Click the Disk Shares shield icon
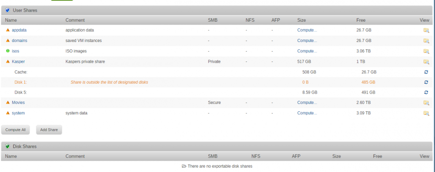Image resolution: width=435 pixels, height=172 pixels. (x=7, y=146)
